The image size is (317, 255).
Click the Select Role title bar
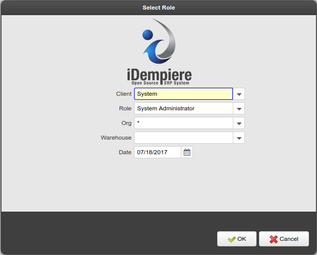pyautogui.click(x=158, y=8)
